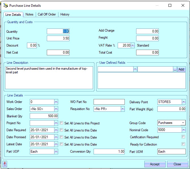Click the ellipsis browse button beside Add
The image size is (190, 169).
[x=175, y=69]
